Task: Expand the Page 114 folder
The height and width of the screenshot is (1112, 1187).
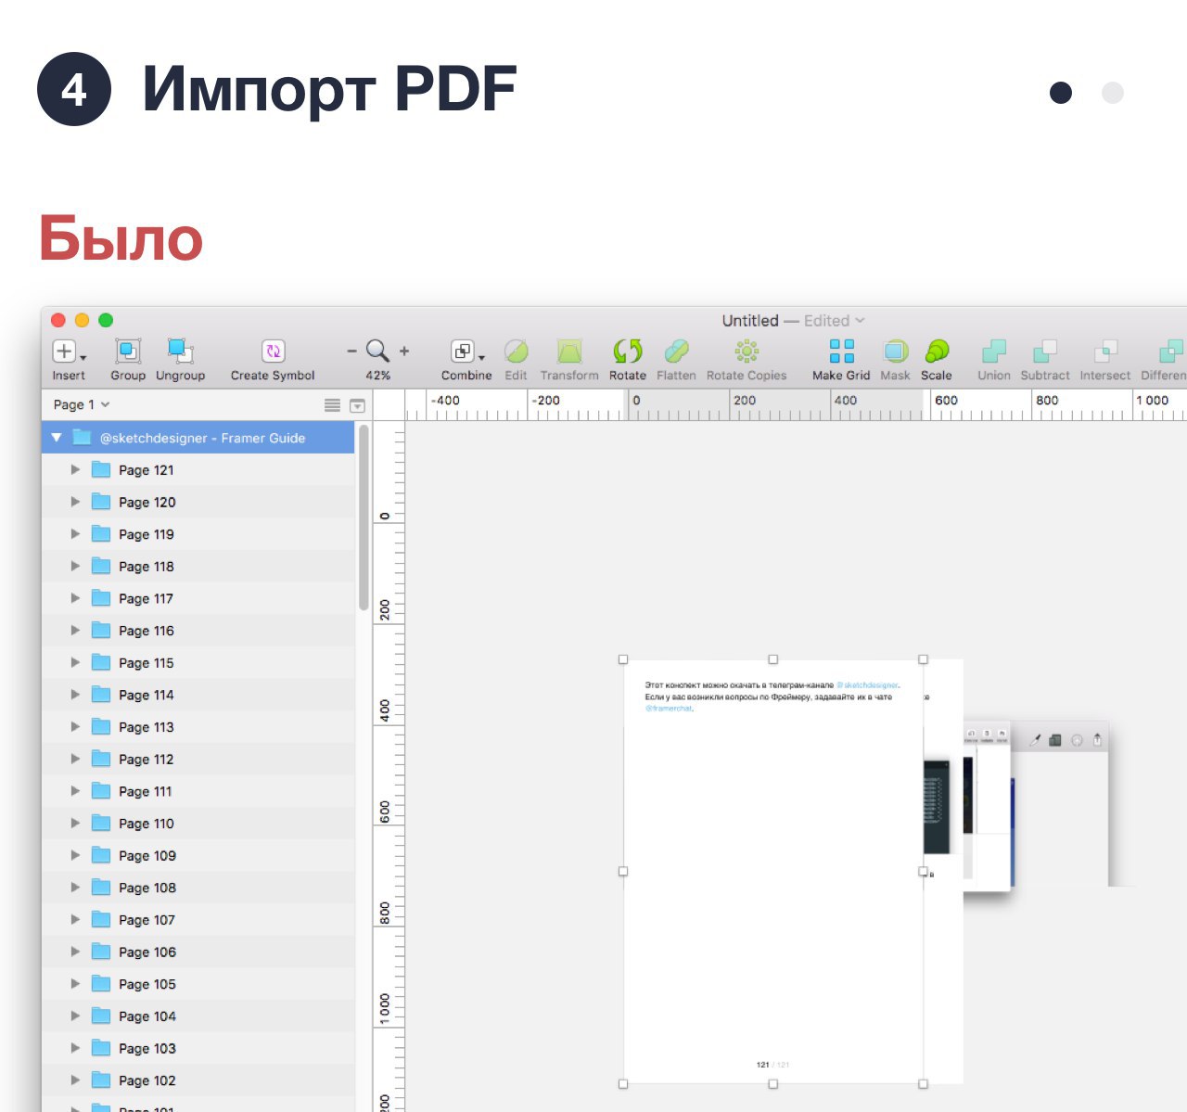Action: click(x=76, y=695)
